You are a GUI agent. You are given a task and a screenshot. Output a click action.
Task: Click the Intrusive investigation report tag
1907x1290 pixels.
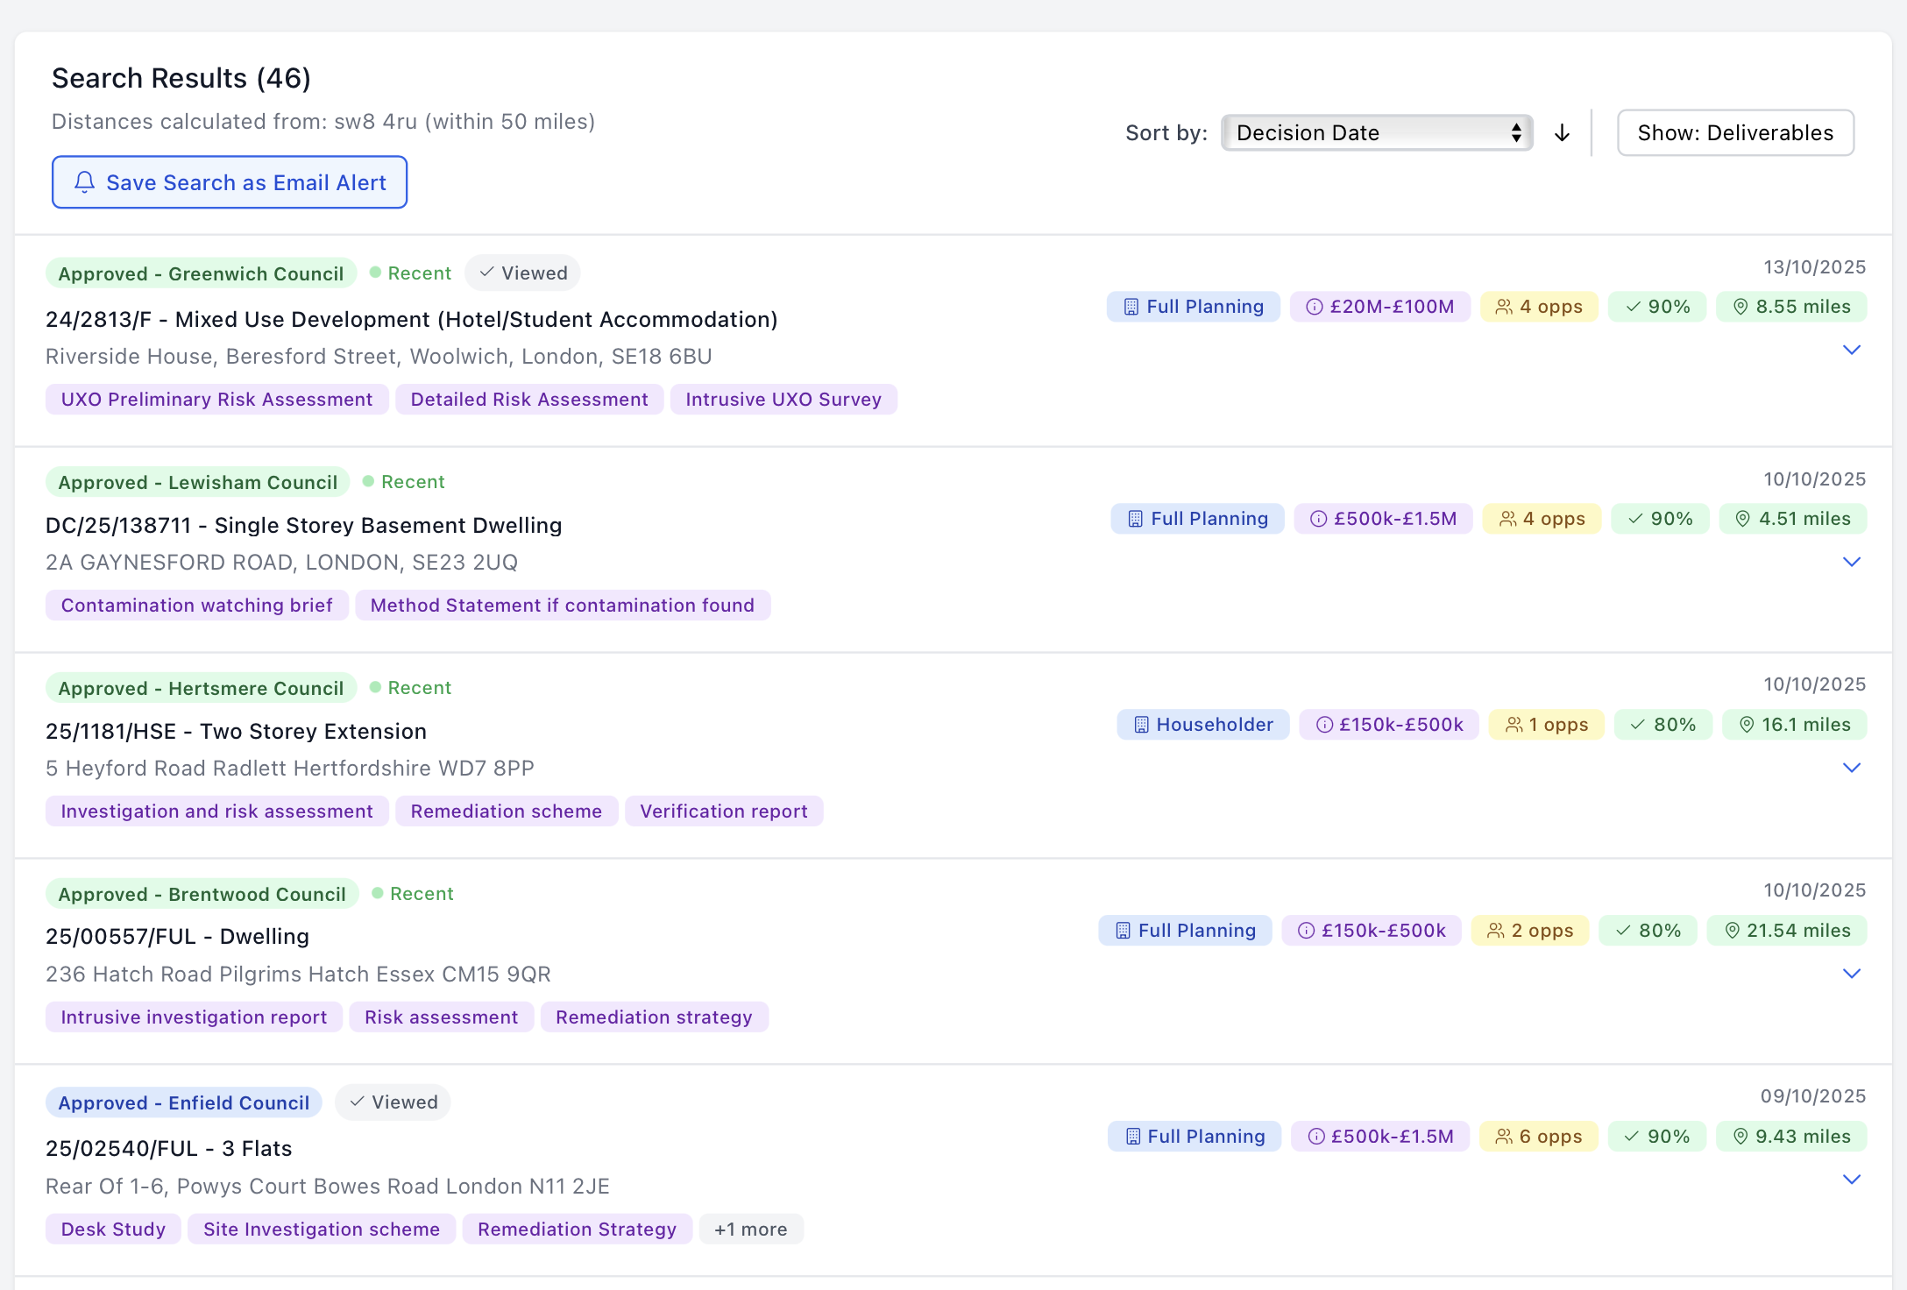[194, 1017]
